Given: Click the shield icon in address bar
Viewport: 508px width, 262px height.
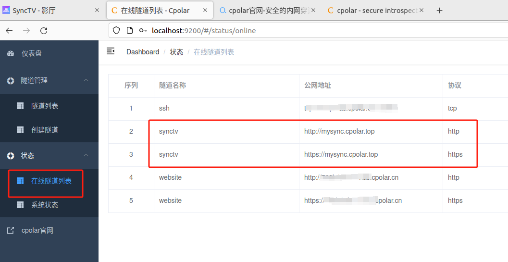Looking at the screenshot, I should pos(116,30).
